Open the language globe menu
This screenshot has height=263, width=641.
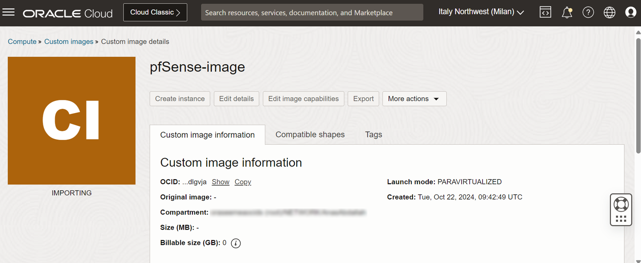tap(609, 13)
